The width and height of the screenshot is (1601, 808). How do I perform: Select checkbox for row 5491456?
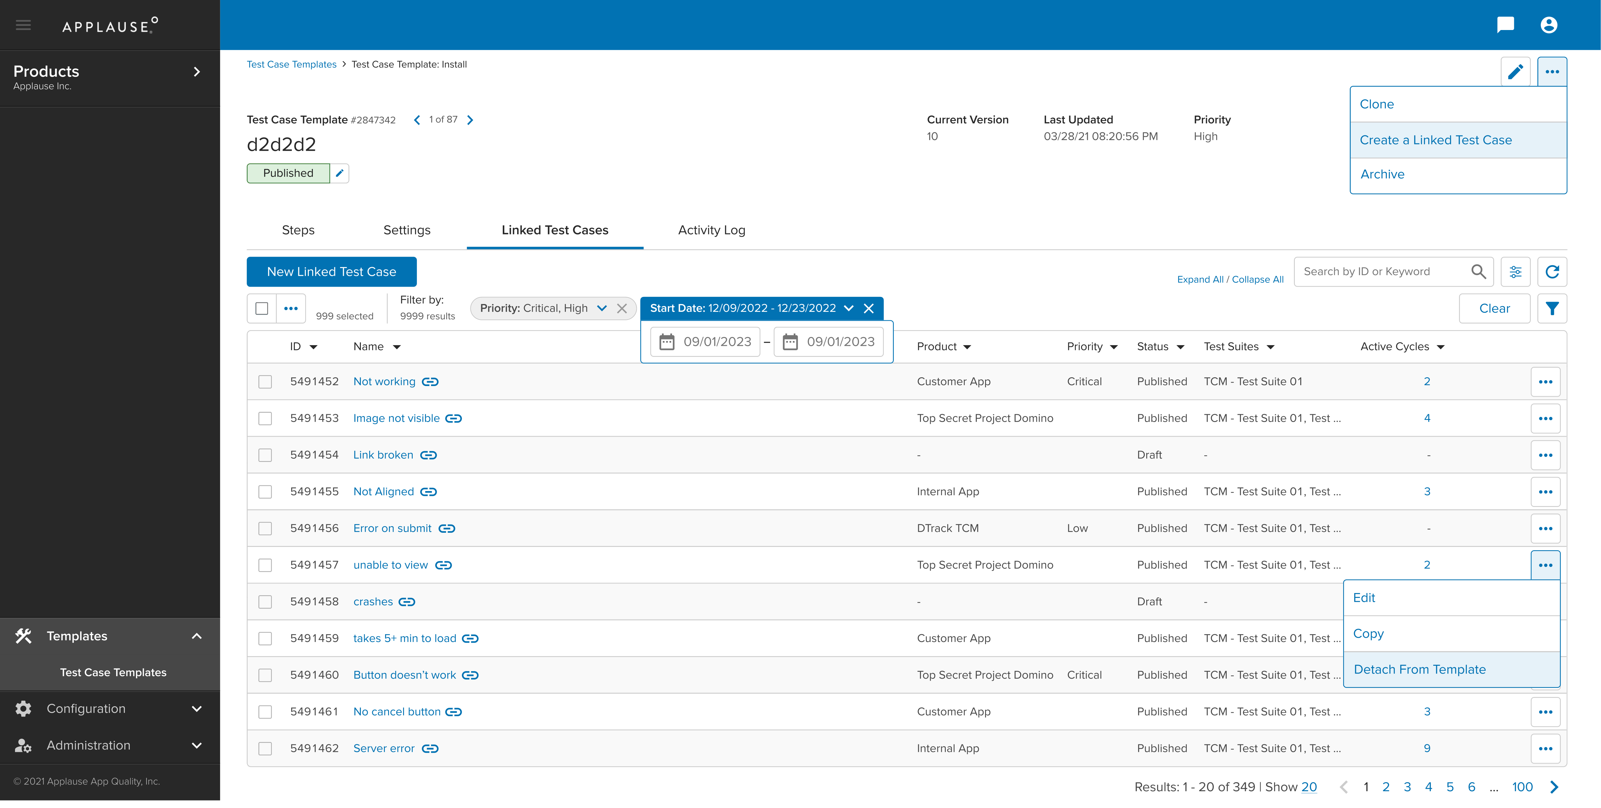(265, 528)
